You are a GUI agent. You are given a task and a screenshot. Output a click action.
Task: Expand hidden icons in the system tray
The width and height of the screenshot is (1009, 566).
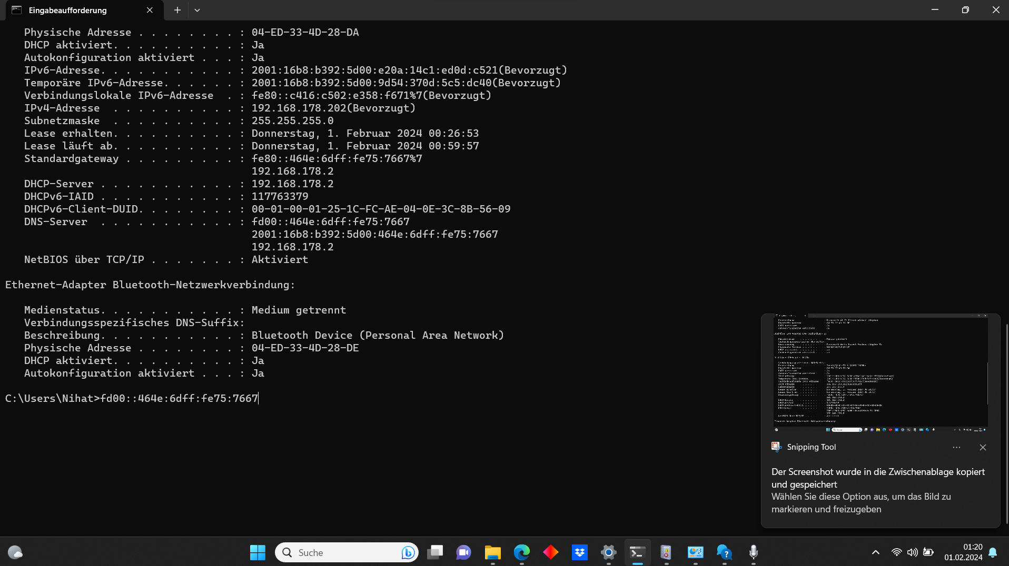[875, 552]
